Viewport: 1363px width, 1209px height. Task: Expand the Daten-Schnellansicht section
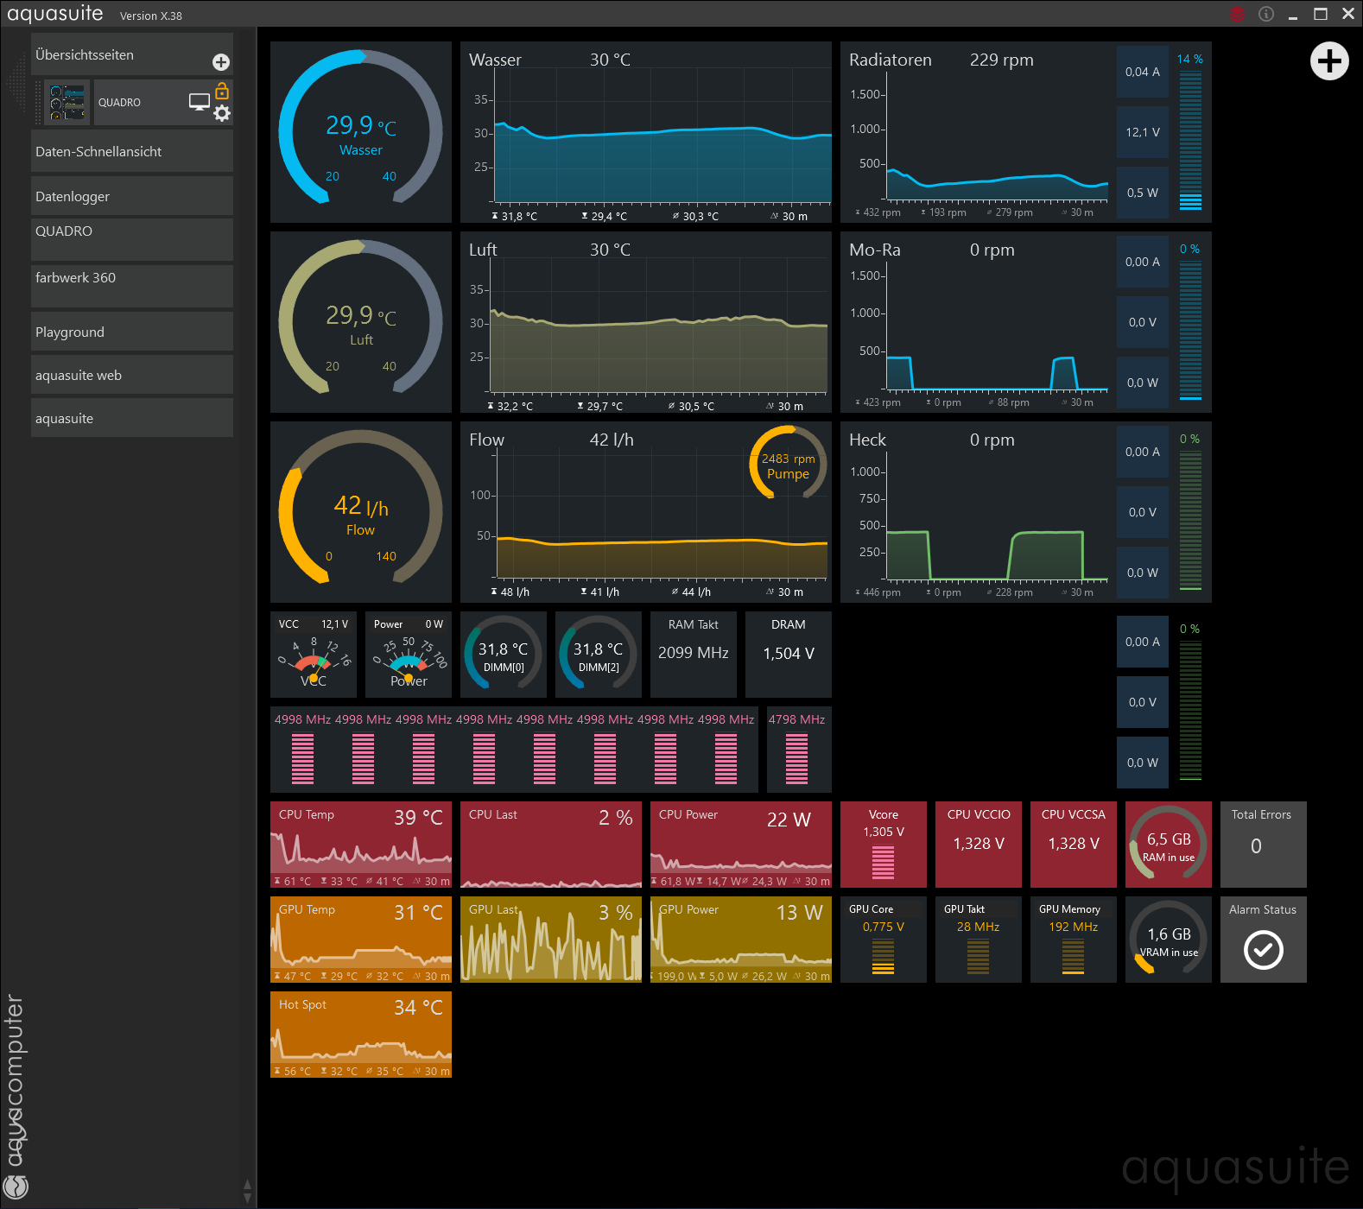click(x=131, y=152)
